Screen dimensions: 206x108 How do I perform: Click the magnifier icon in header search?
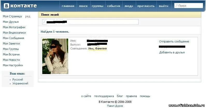(177, 5)
